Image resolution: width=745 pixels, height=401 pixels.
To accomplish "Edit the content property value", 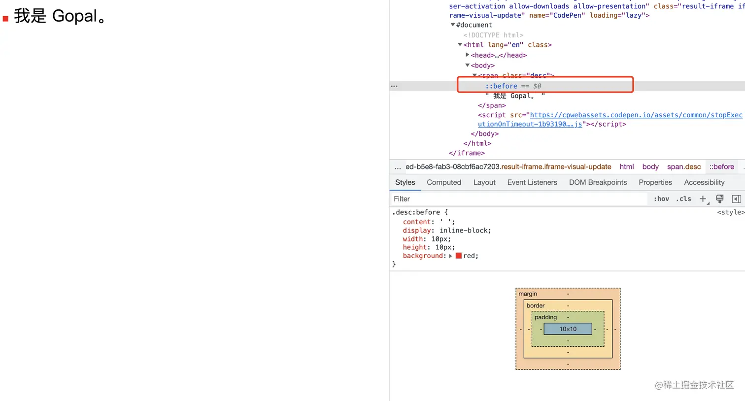I will tap(446, 222).
